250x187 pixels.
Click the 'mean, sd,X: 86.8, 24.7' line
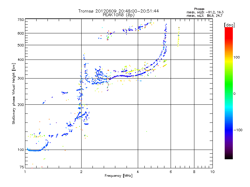tap(204, 16)
